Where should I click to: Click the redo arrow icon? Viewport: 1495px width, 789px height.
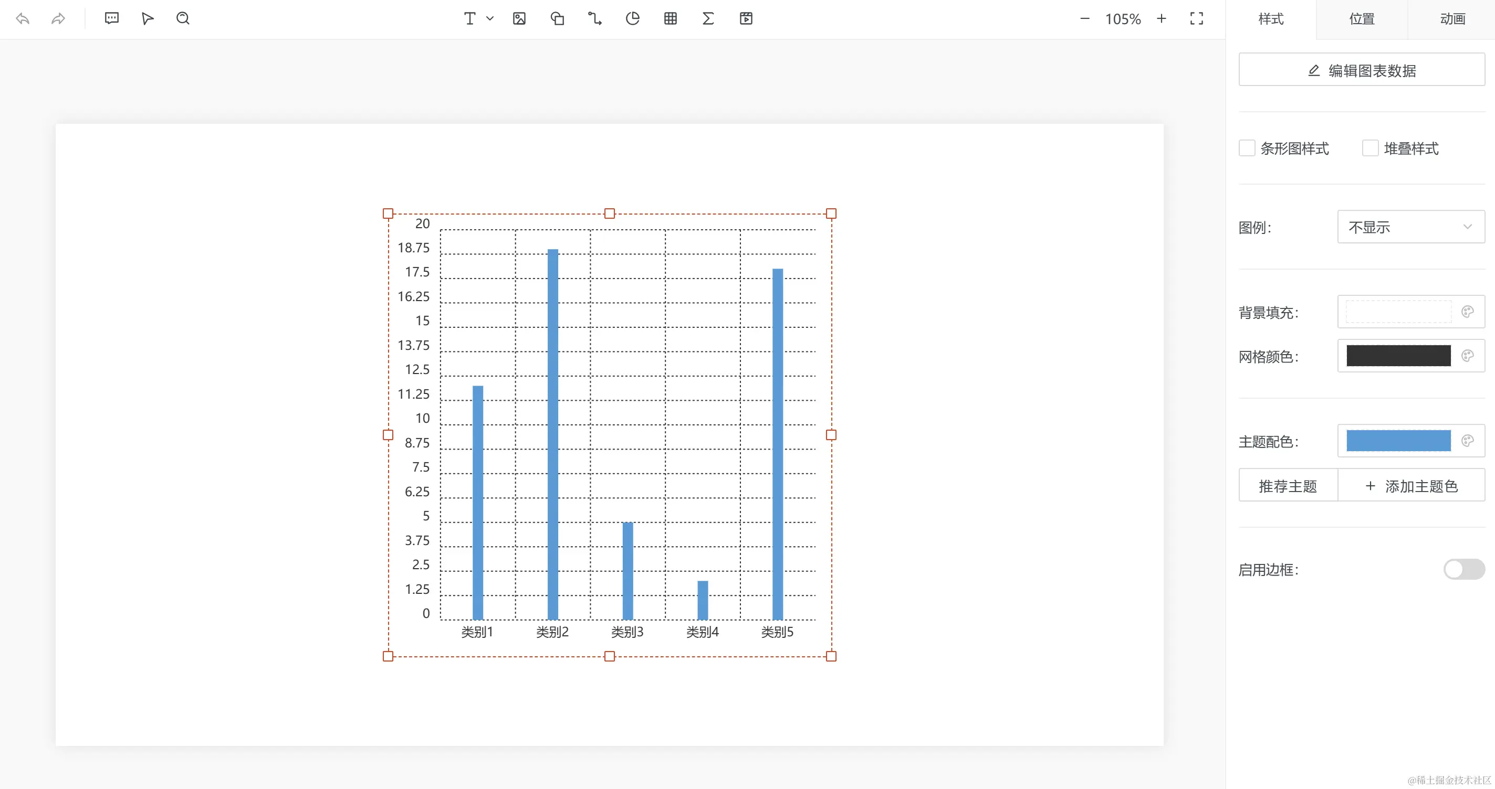(58, 18)
